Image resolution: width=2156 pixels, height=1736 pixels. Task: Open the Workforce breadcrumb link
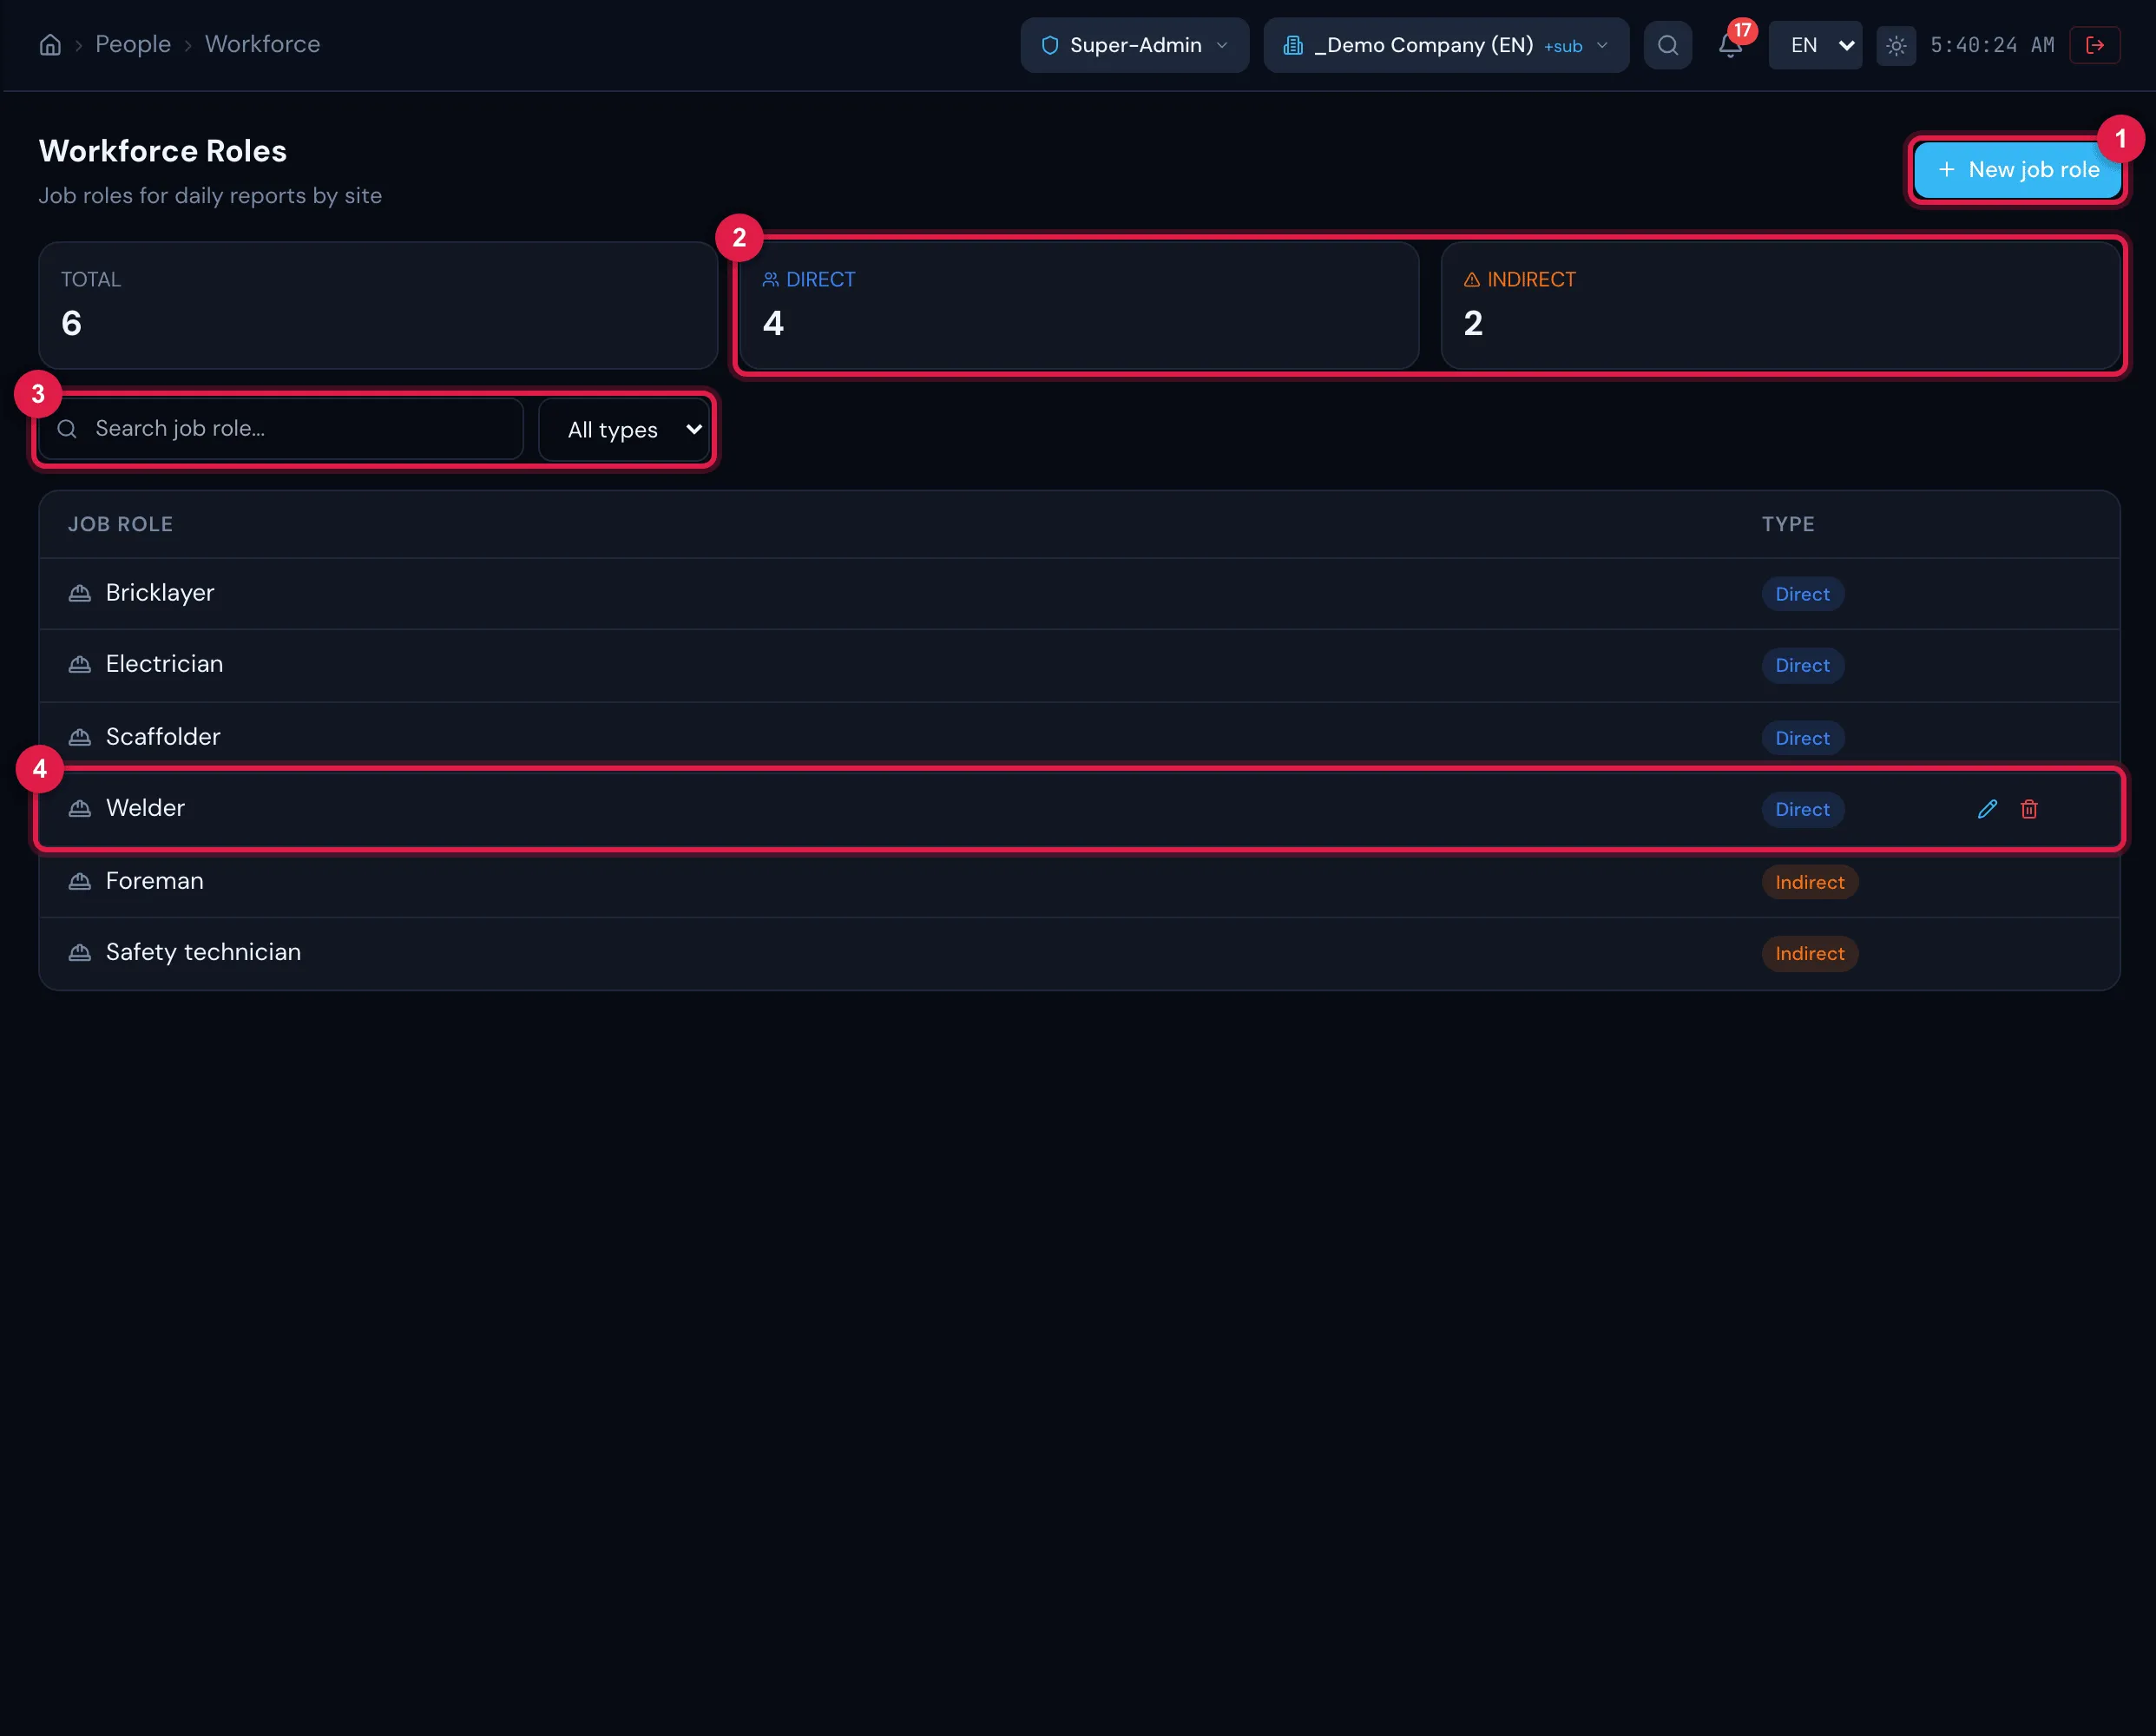[262, 44]
